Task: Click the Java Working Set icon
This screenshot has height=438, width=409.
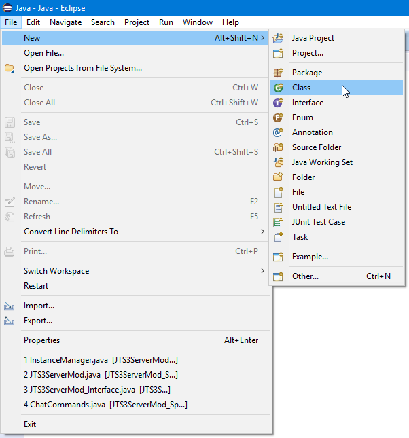Action: click(278, 162)
